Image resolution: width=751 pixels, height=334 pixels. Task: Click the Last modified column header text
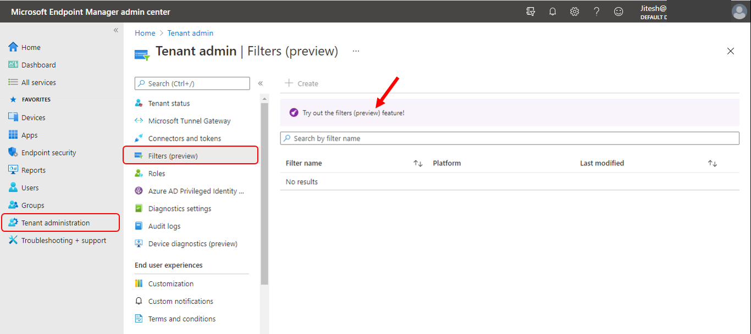(x=602, y=163)
